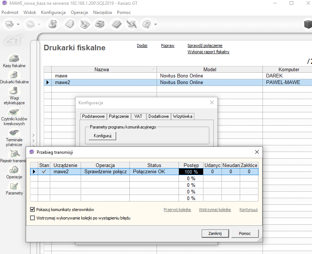Switch to the VAT tab
Image resolution: width=312 pixels, height=254 pixels.
coord(138,116)
